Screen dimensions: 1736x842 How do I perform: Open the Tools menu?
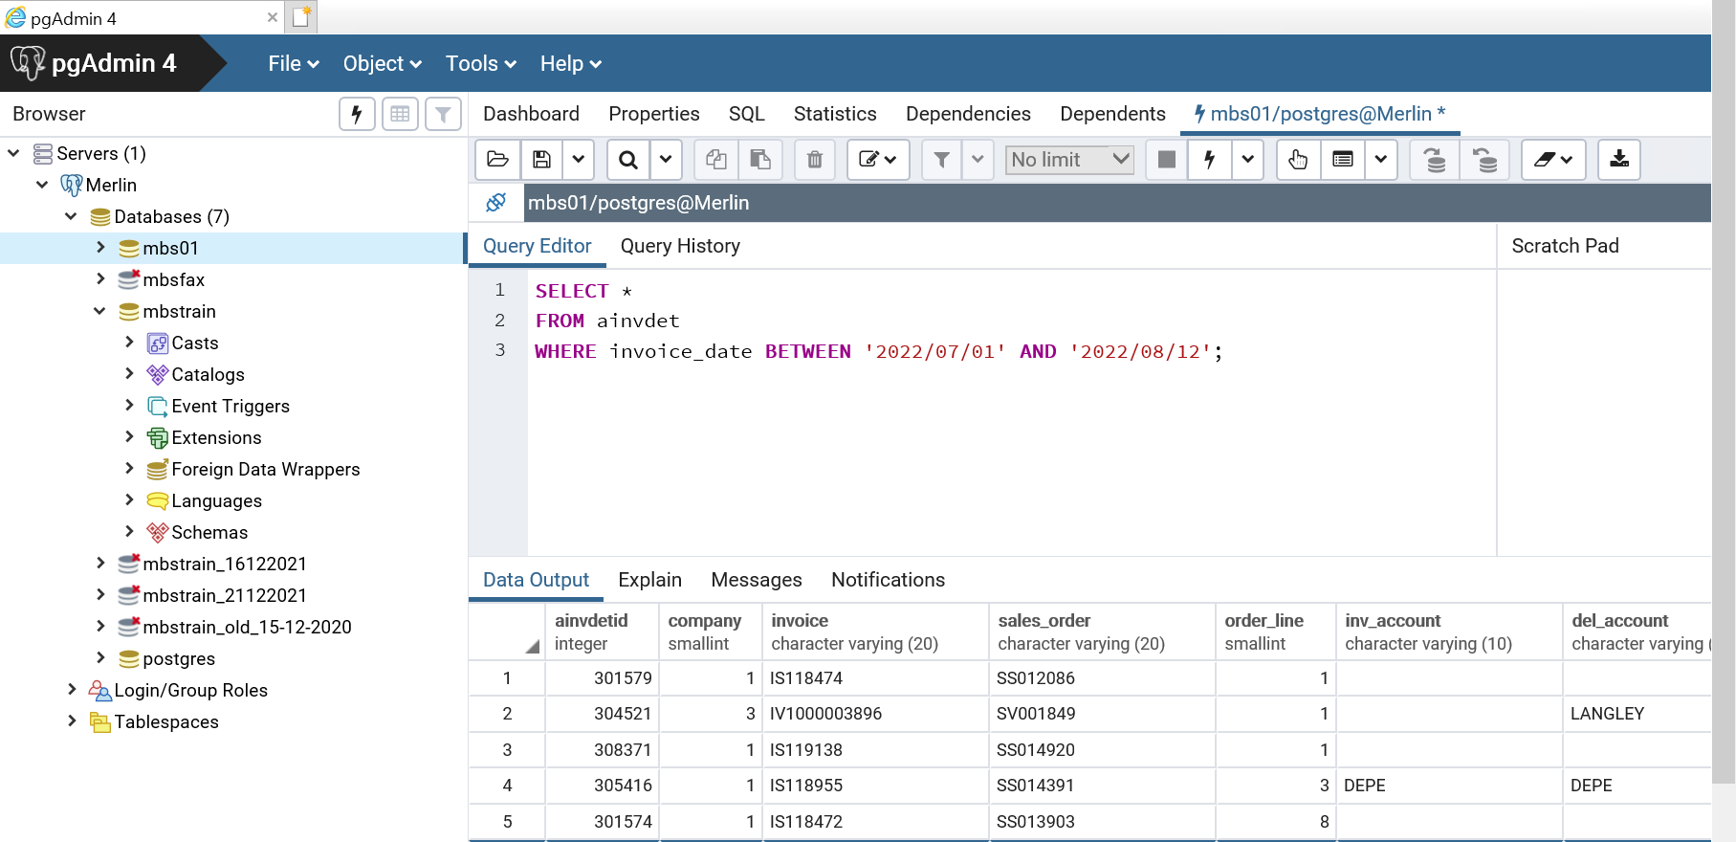pyautogui.click(x=480, y=64)
